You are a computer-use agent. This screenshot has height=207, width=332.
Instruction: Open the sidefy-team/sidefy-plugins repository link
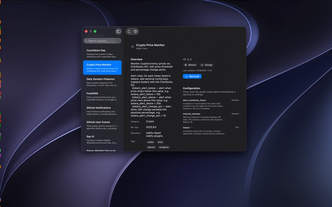tap(154, 134)
